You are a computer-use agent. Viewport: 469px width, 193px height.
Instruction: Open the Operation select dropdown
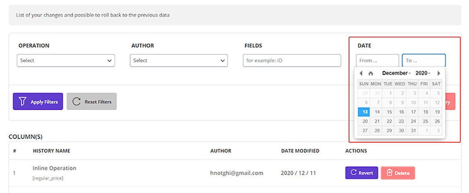point(66,61)
